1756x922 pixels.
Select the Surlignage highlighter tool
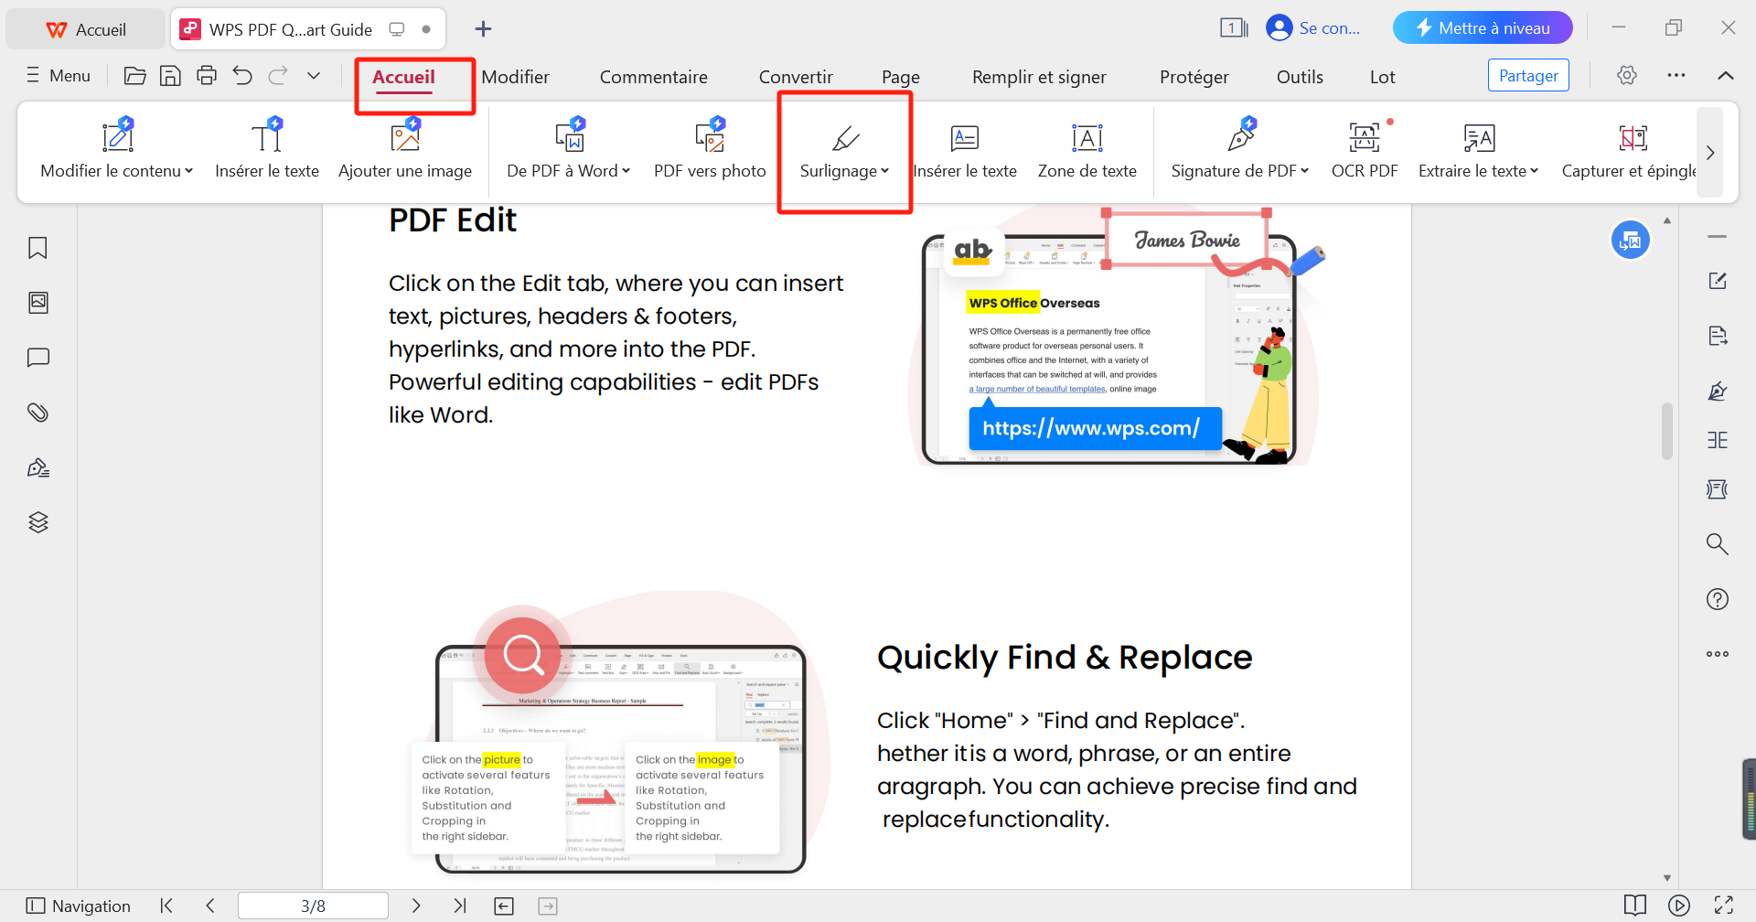845,151
